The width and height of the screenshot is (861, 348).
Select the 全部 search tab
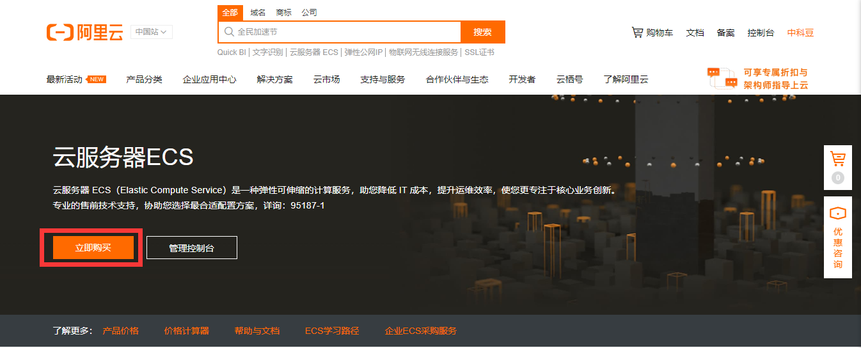click(x=230, y=13)
